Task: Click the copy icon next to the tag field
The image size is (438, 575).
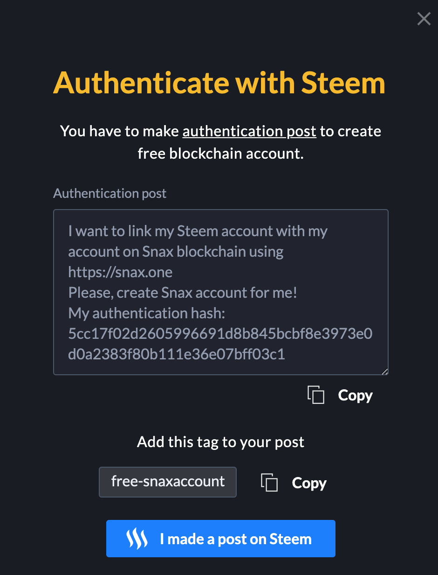Action: [269, 482]
